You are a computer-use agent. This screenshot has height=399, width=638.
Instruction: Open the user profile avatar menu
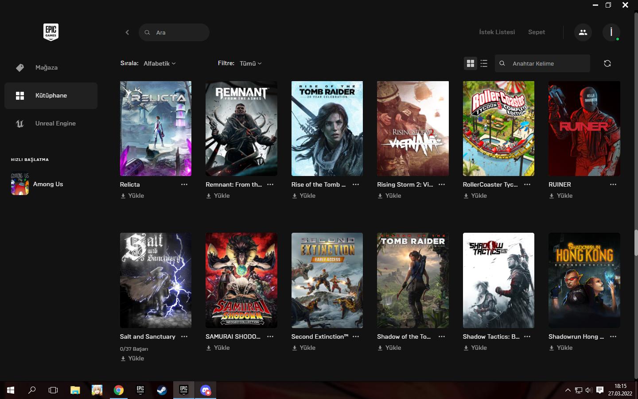pos(611,32)
